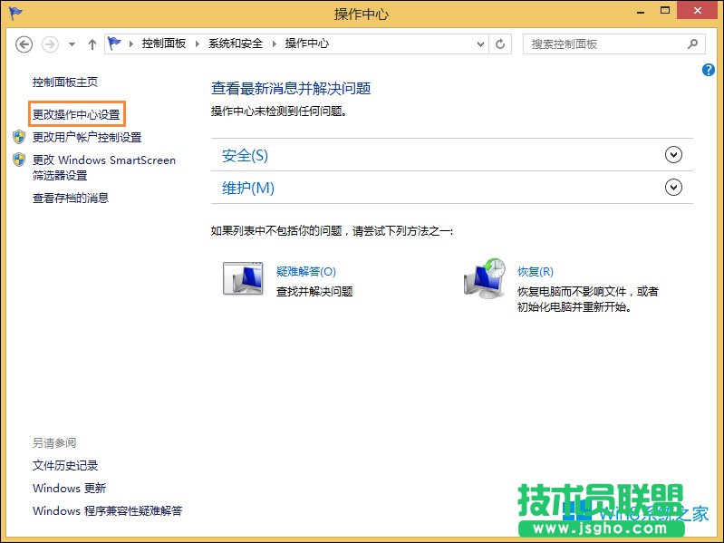Viewport: 724px width, 543px height.
Task: Click the Action Center flag icon in address bar
Action: [114, 44]
